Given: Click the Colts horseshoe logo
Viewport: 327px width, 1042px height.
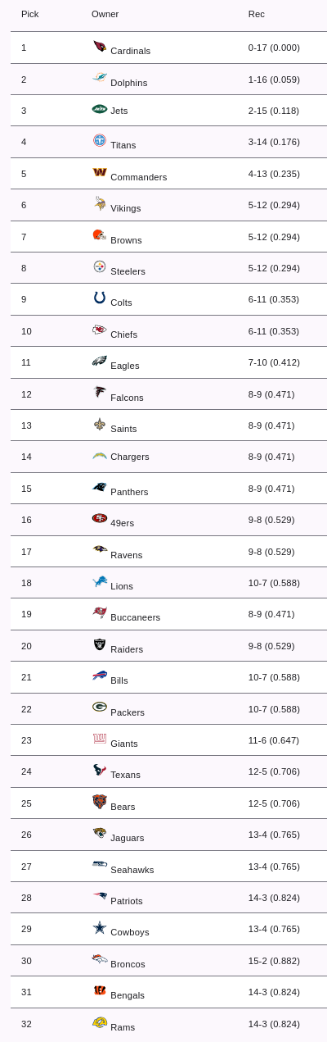Looking at the screenshot, I should [x=100, y=298].
